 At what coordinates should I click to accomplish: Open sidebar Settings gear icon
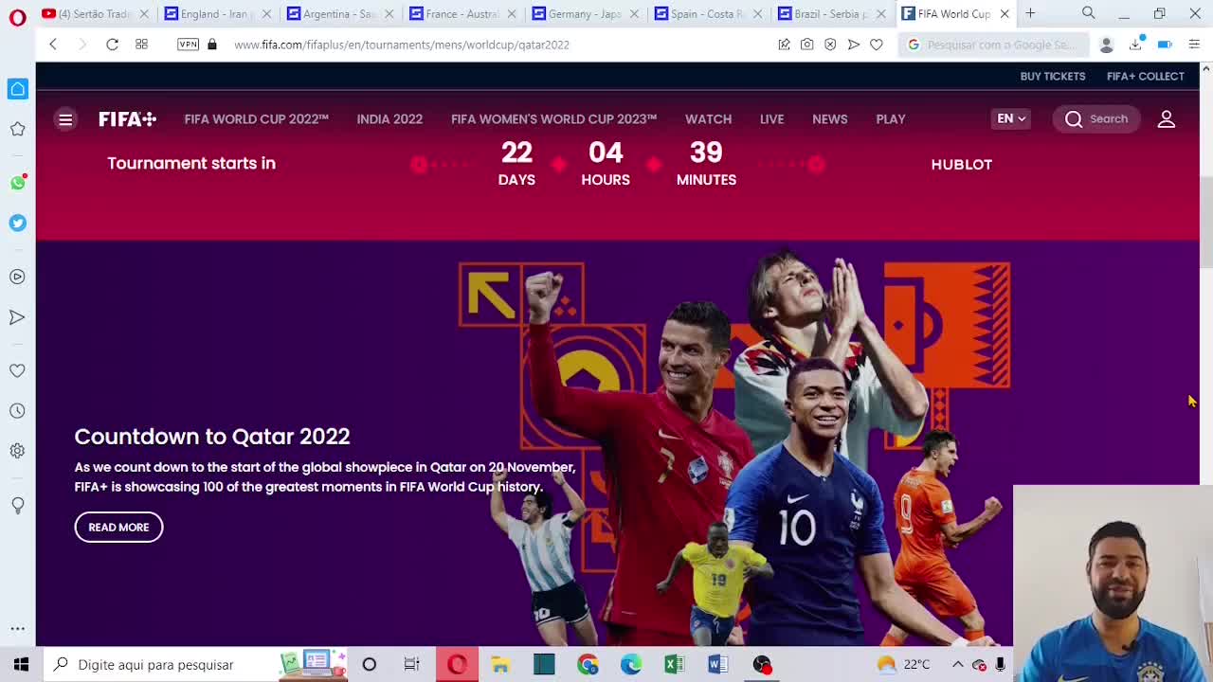click(17, 451)
